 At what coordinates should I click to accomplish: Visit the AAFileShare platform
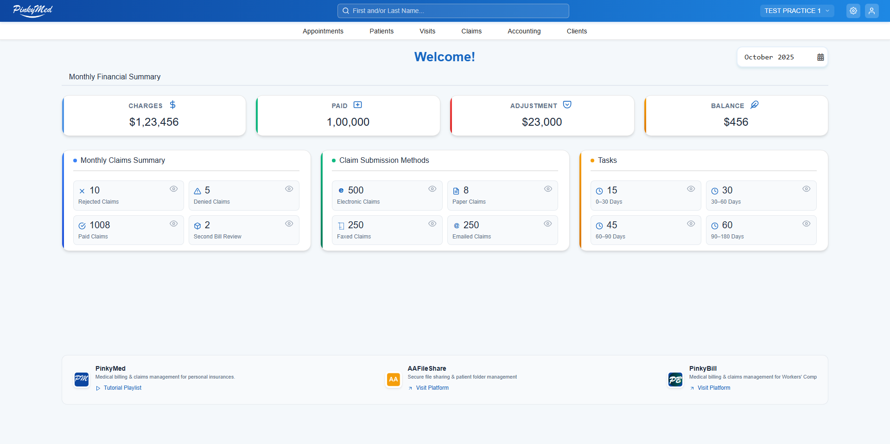point(432,387)
